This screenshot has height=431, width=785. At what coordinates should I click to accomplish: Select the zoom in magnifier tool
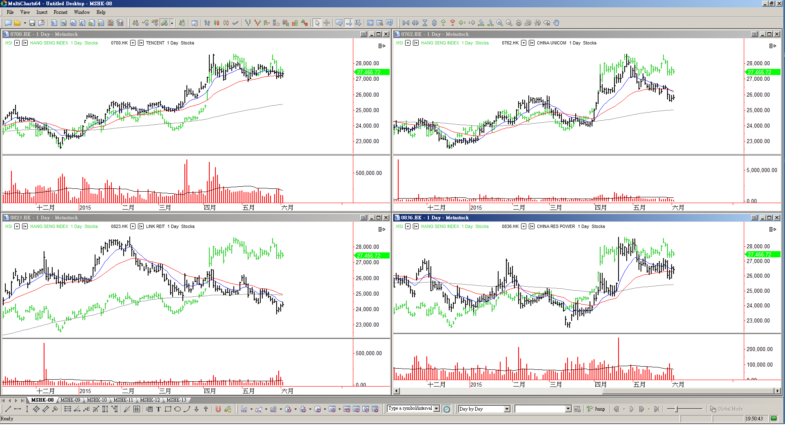click(500, 23)
